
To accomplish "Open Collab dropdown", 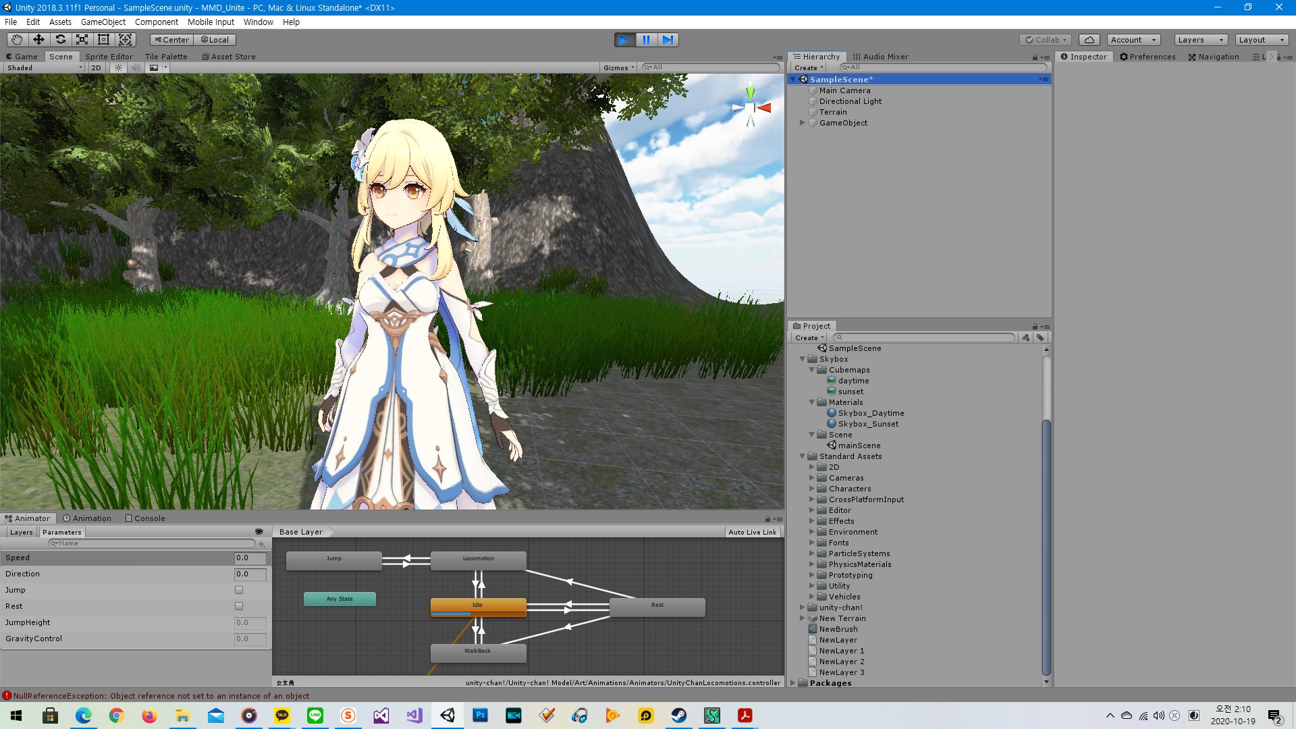I will 1046,40.
